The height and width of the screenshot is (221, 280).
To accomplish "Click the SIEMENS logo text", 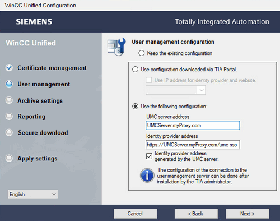I will (x=34, y=21).
